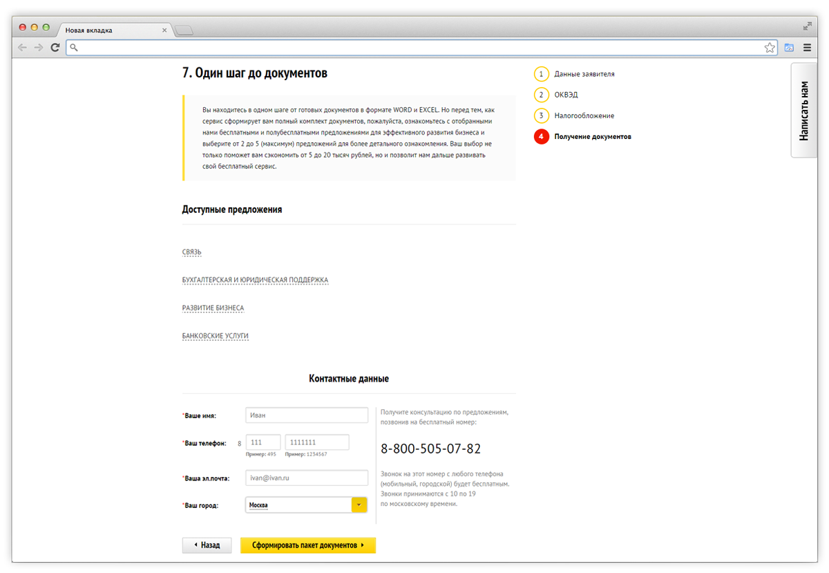Reload the page with refresh icon
Image resolution: width=829 pixels, height=573 pixels.
[x=55, y=48]
